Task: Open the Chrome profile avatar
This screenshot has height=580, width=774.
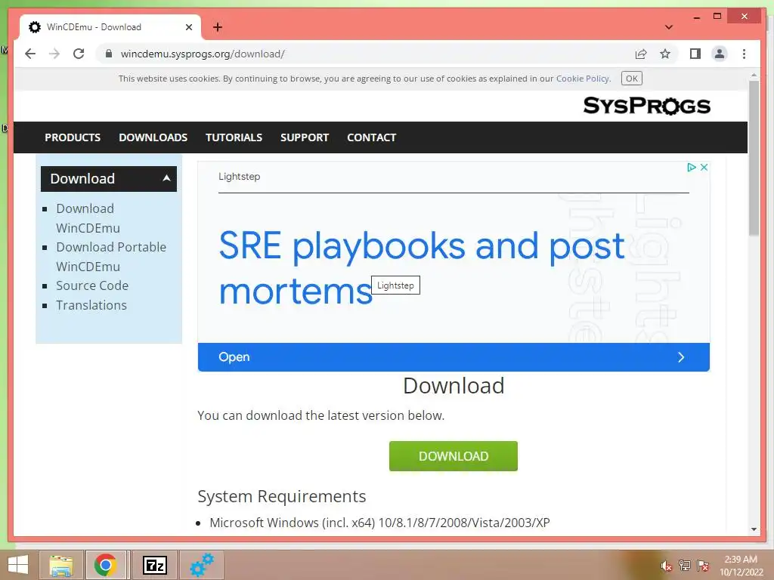Action: (x=720, y=54)
